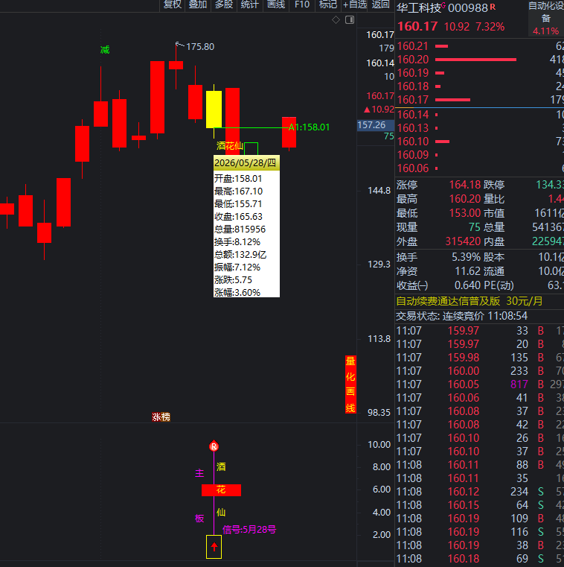This screenshot has height=567, width=564.
Task: Select sell order row 160.20
Action: tap(480, 60)
